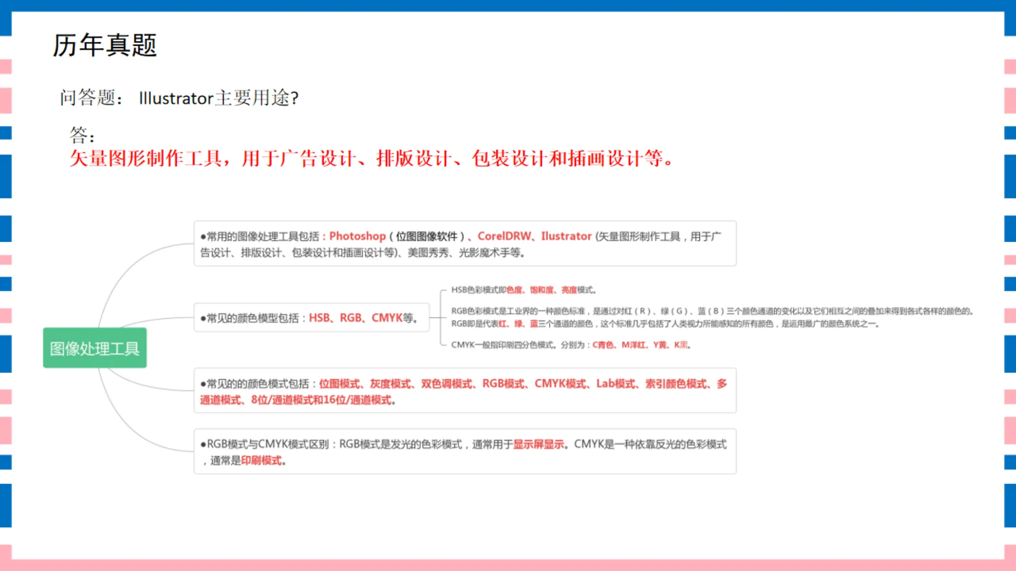Image resolution: width=1016 pixels, height=571 pixels.
Task: Select the 常见的颜色模型包括 node
Action: pyautogui.click(x=312, y=318)
